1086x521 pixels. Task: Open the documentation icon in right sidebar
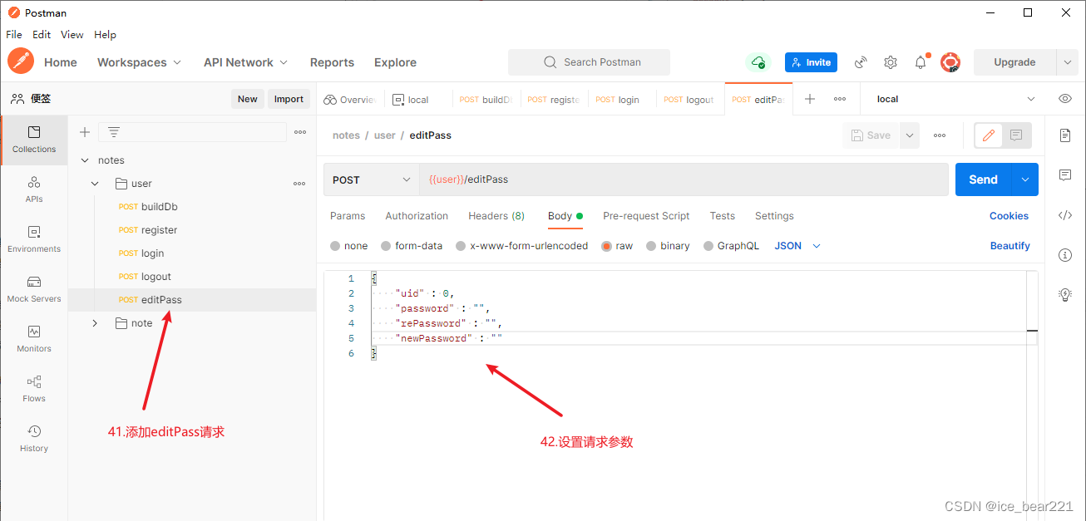(1065, 135)
